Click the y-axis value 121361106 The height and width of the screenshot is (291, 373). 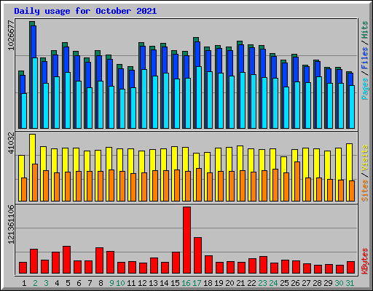pos(11,224)
